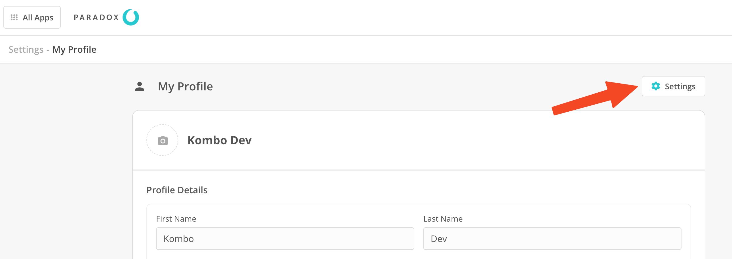The image size is (732, 259).
Task: Click the PARADOX wordmark text
Action: 96,18
